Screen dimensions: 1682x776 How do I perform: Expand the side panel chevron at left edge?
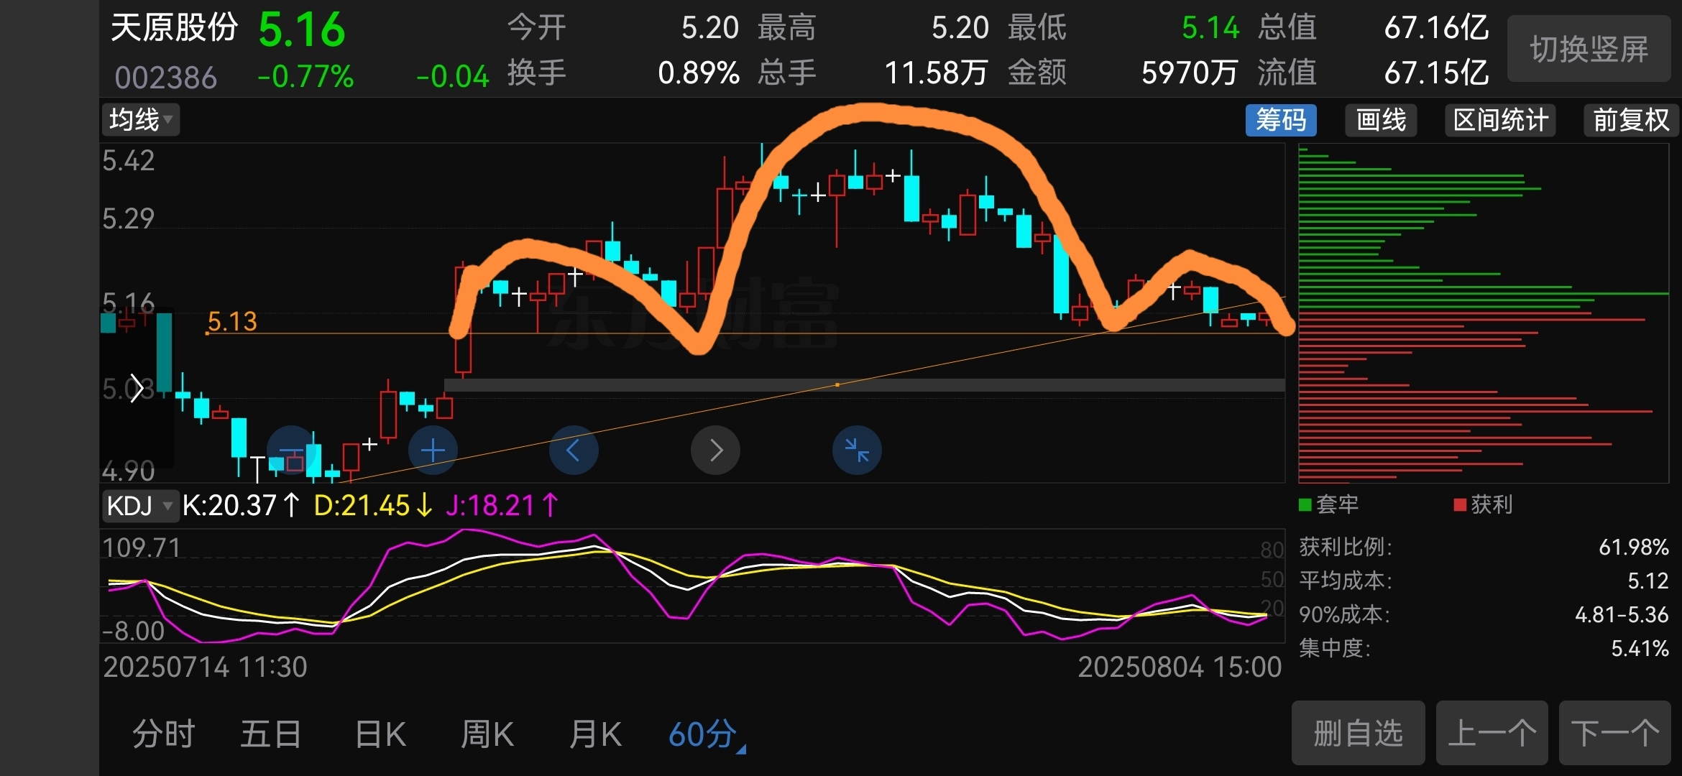pyautogui.click(x=137, y=389)
